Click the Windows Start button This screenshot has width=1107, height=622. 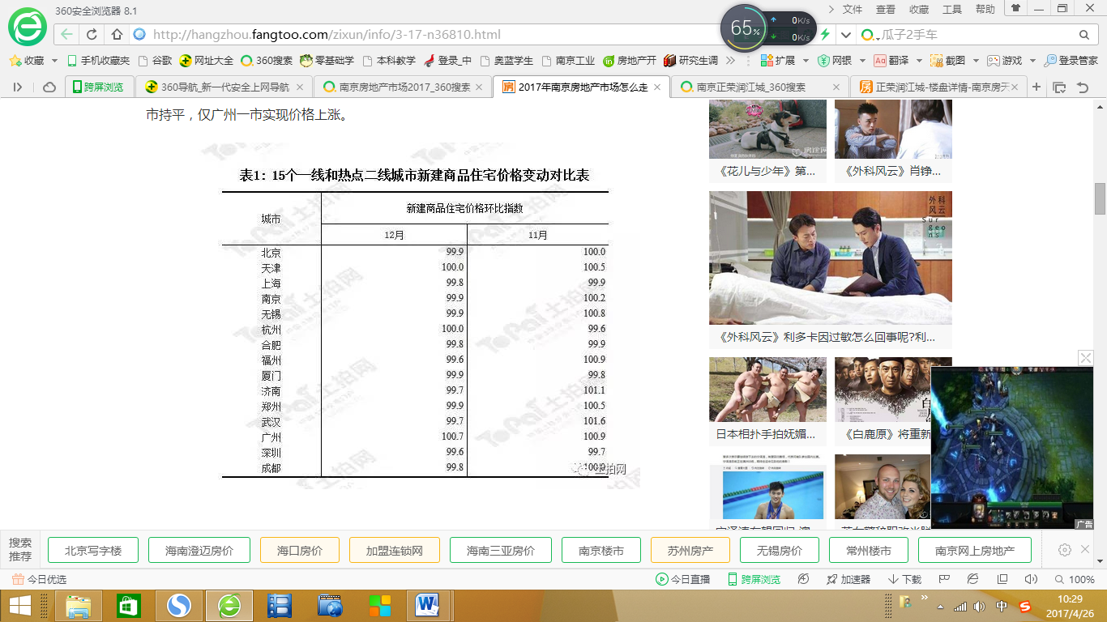click(x=19, y=606)
